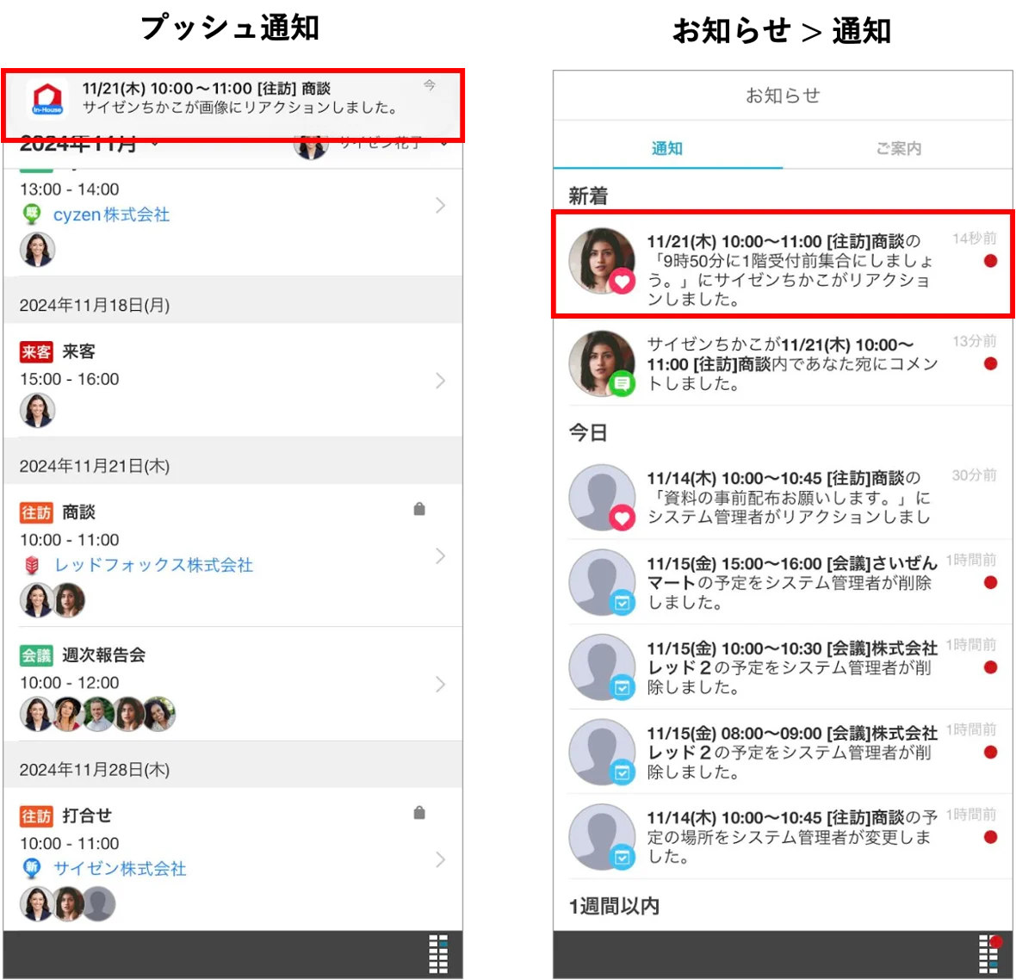Tap green map pin beside cyzen株式会社

[x=32, y=214]
